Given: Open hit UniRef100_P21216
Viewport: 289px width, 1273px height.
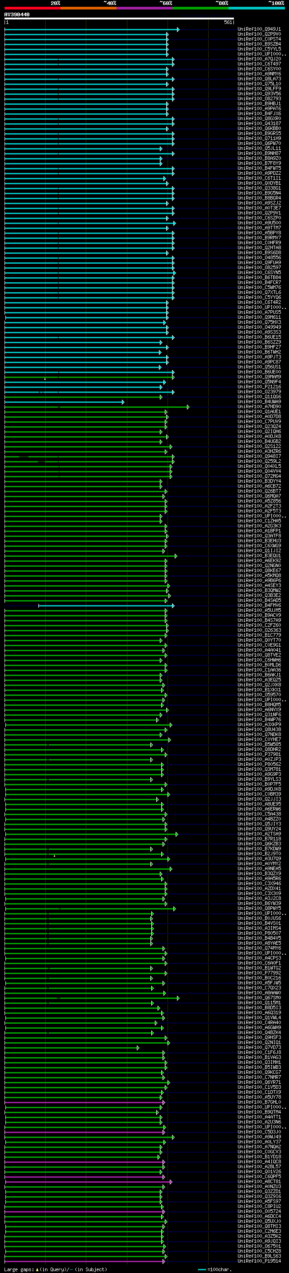Looking at the screenshot, I should [x=259, y=387].
